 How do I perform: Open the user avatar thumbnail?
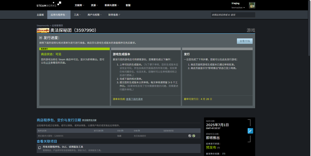pos(252,5)
